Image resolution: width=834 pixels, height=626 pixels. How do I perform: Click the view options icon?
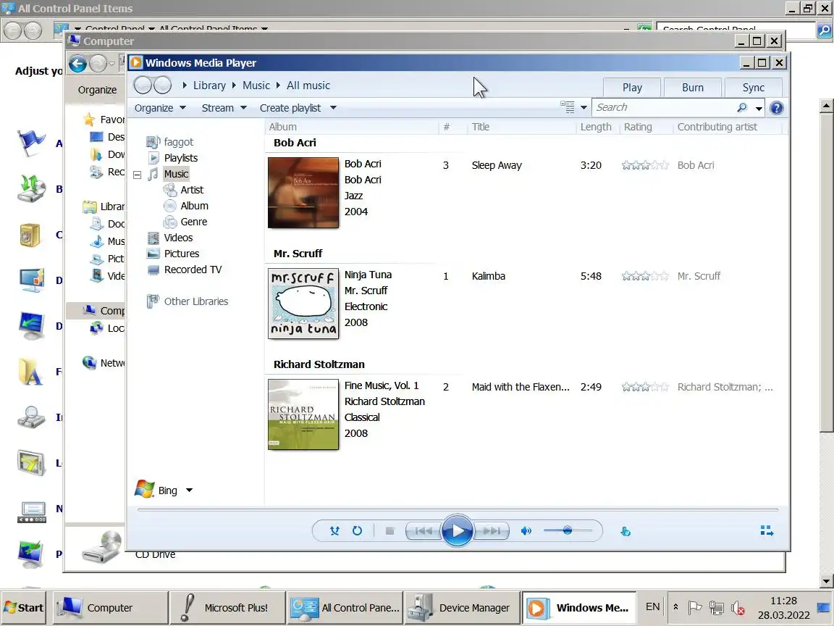(x=568, y=107)
